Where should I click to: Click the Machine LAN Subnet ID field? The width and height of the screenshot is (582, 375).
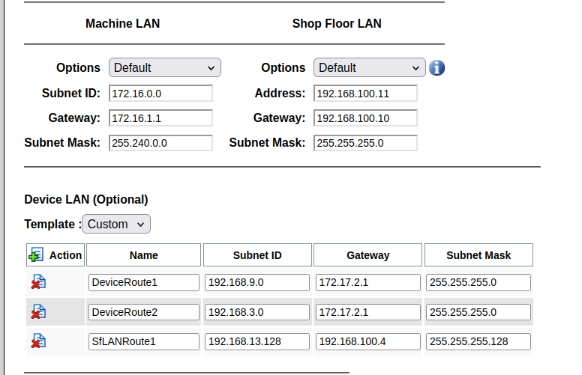pos(160,94)
